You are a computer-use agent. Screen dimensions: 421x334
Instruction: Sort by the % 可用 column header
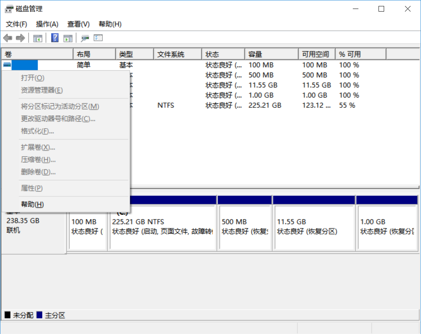(361, 54)
